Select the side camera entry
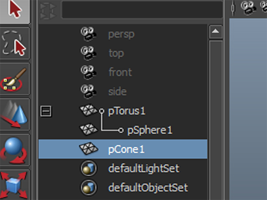Viewport: 267px width, 200px height. pos(118,92)
